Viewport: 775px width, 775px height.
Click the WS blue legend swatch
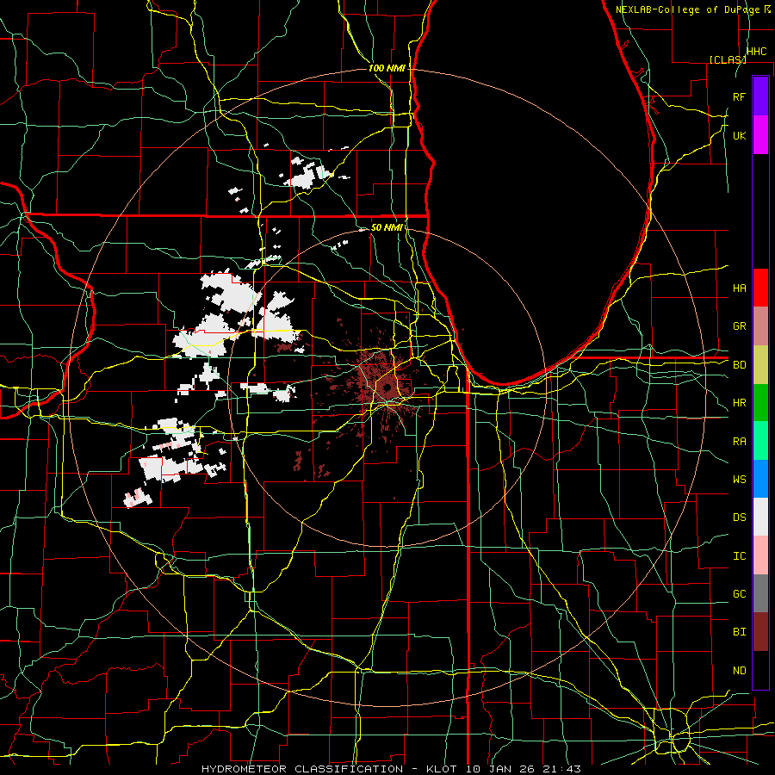tap(760, 479)
